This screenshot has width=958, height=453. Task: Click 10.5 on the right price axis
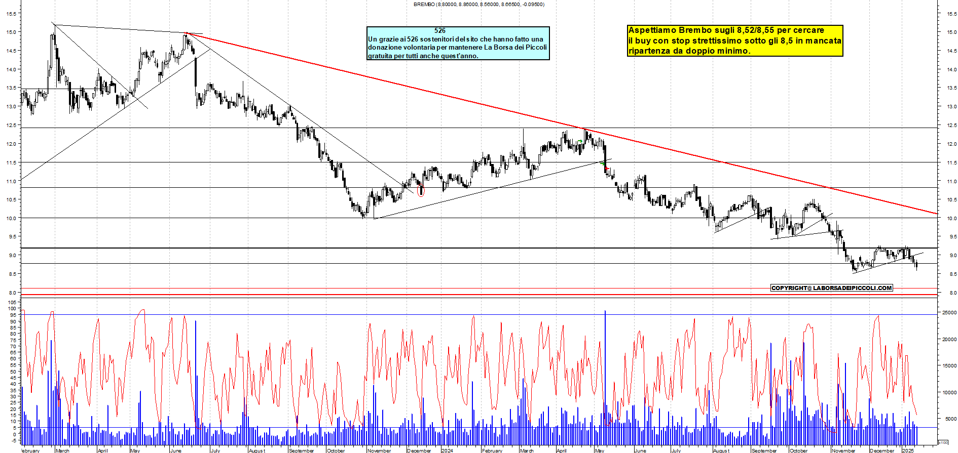point(951,200)
